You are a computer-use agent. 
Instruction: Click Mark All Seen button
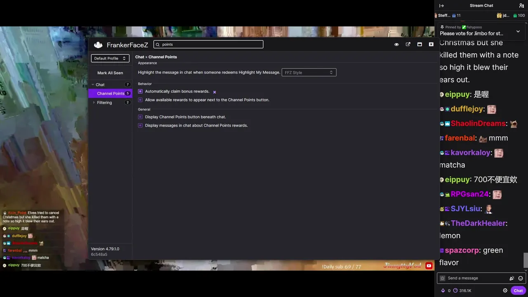point(110,73)
